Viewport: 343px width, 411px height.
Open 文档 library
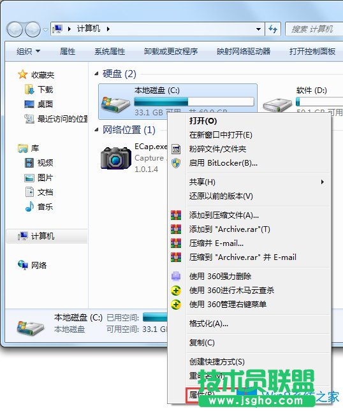38,192
